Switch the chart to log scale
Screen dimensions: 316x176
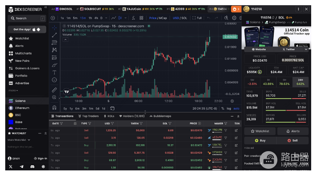[x=229, y=108]
